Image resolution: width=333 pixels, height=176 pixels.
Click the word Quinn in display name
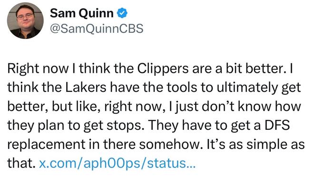(97, 14)
